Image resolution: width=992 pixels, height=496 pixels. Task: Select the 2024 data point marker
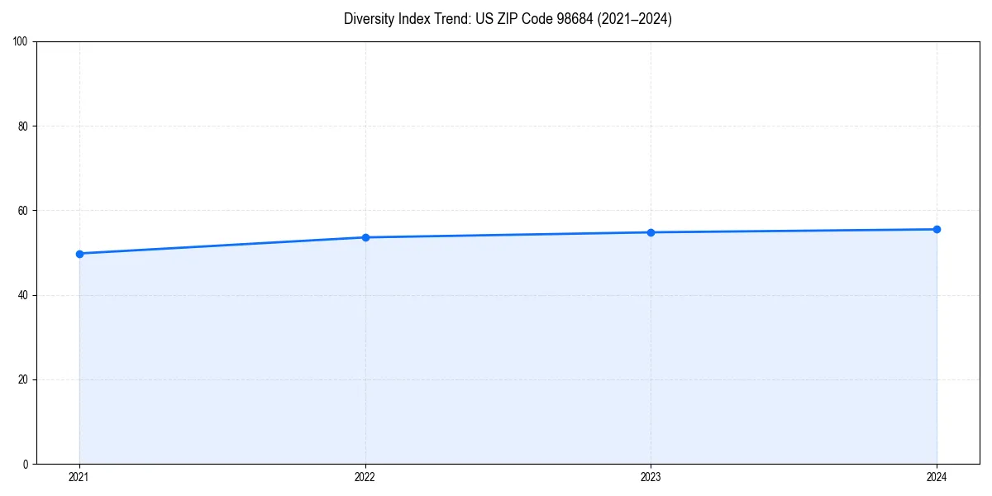tap(937, 228)
